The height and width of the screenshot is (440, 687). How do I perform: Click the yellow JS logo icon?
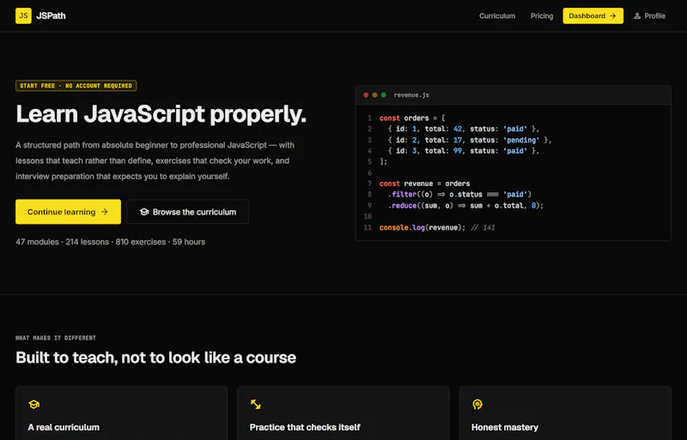coord(23,15)
